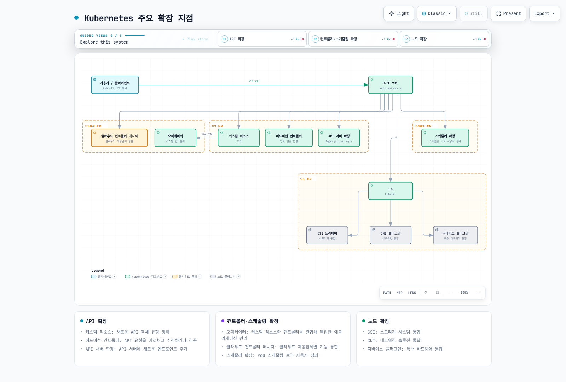This screenshot has height=382, width=566.
Task: Toggle the Light theme button
Action: (399, 13)
